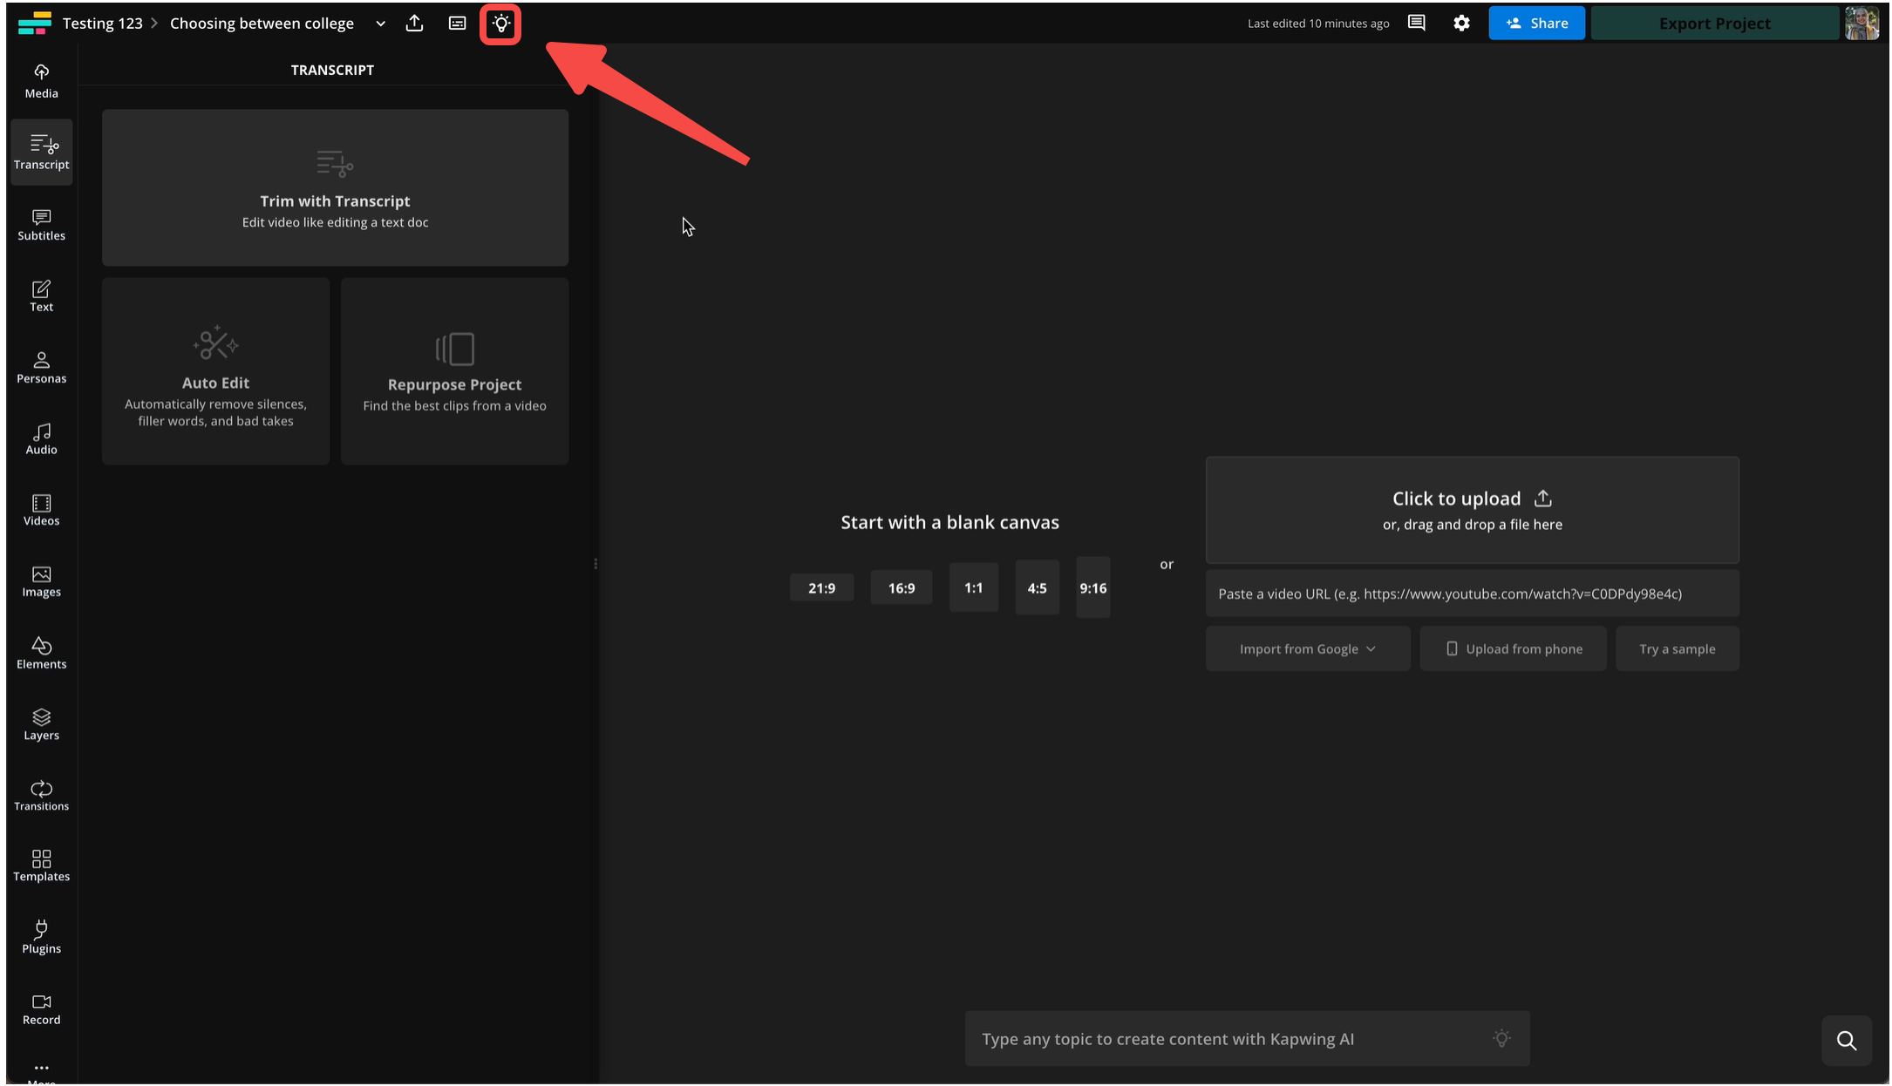The width and height of the screenshot is (1892, 1086).
Task: Open the Import from Google dropdown
Action: tap(1307, 648)
